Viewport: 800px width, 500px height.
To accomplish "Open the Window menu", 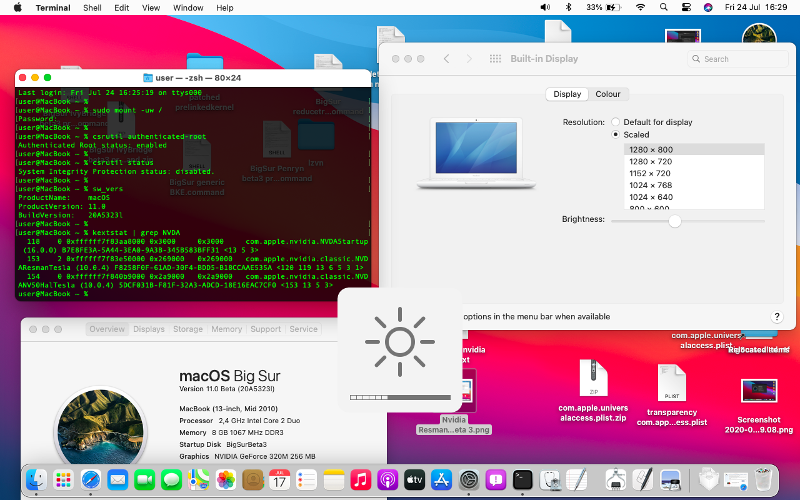I will (x=188, y=7).
